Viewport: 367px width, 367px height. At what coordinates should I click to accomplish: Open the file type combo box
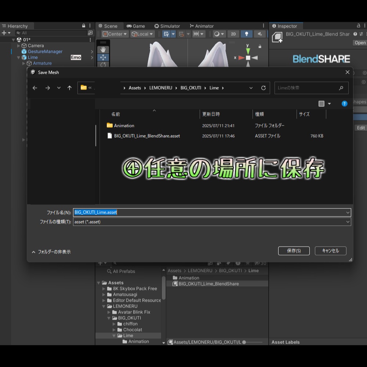click(212, 222)
